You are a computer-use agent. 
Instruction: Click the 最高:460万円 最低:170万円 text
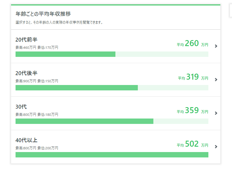click(x=37, y=48)
